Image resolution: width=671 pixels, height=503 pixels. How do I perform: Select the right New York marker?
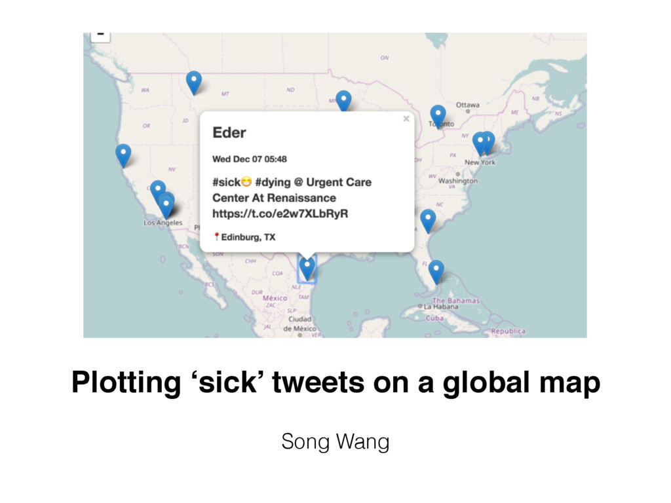coord(490,141)
